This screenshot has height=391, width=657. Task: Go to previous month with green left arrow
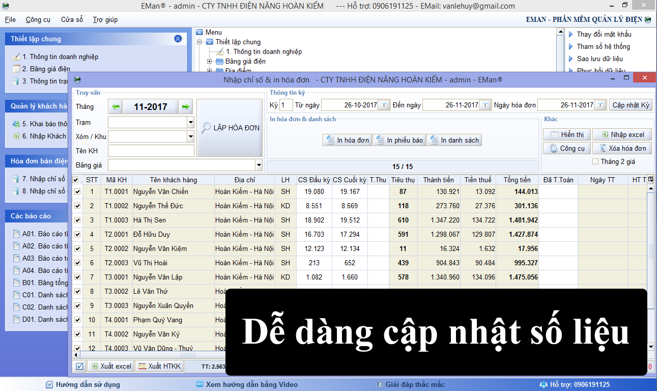pyautogui.click(x=116, y=107)
